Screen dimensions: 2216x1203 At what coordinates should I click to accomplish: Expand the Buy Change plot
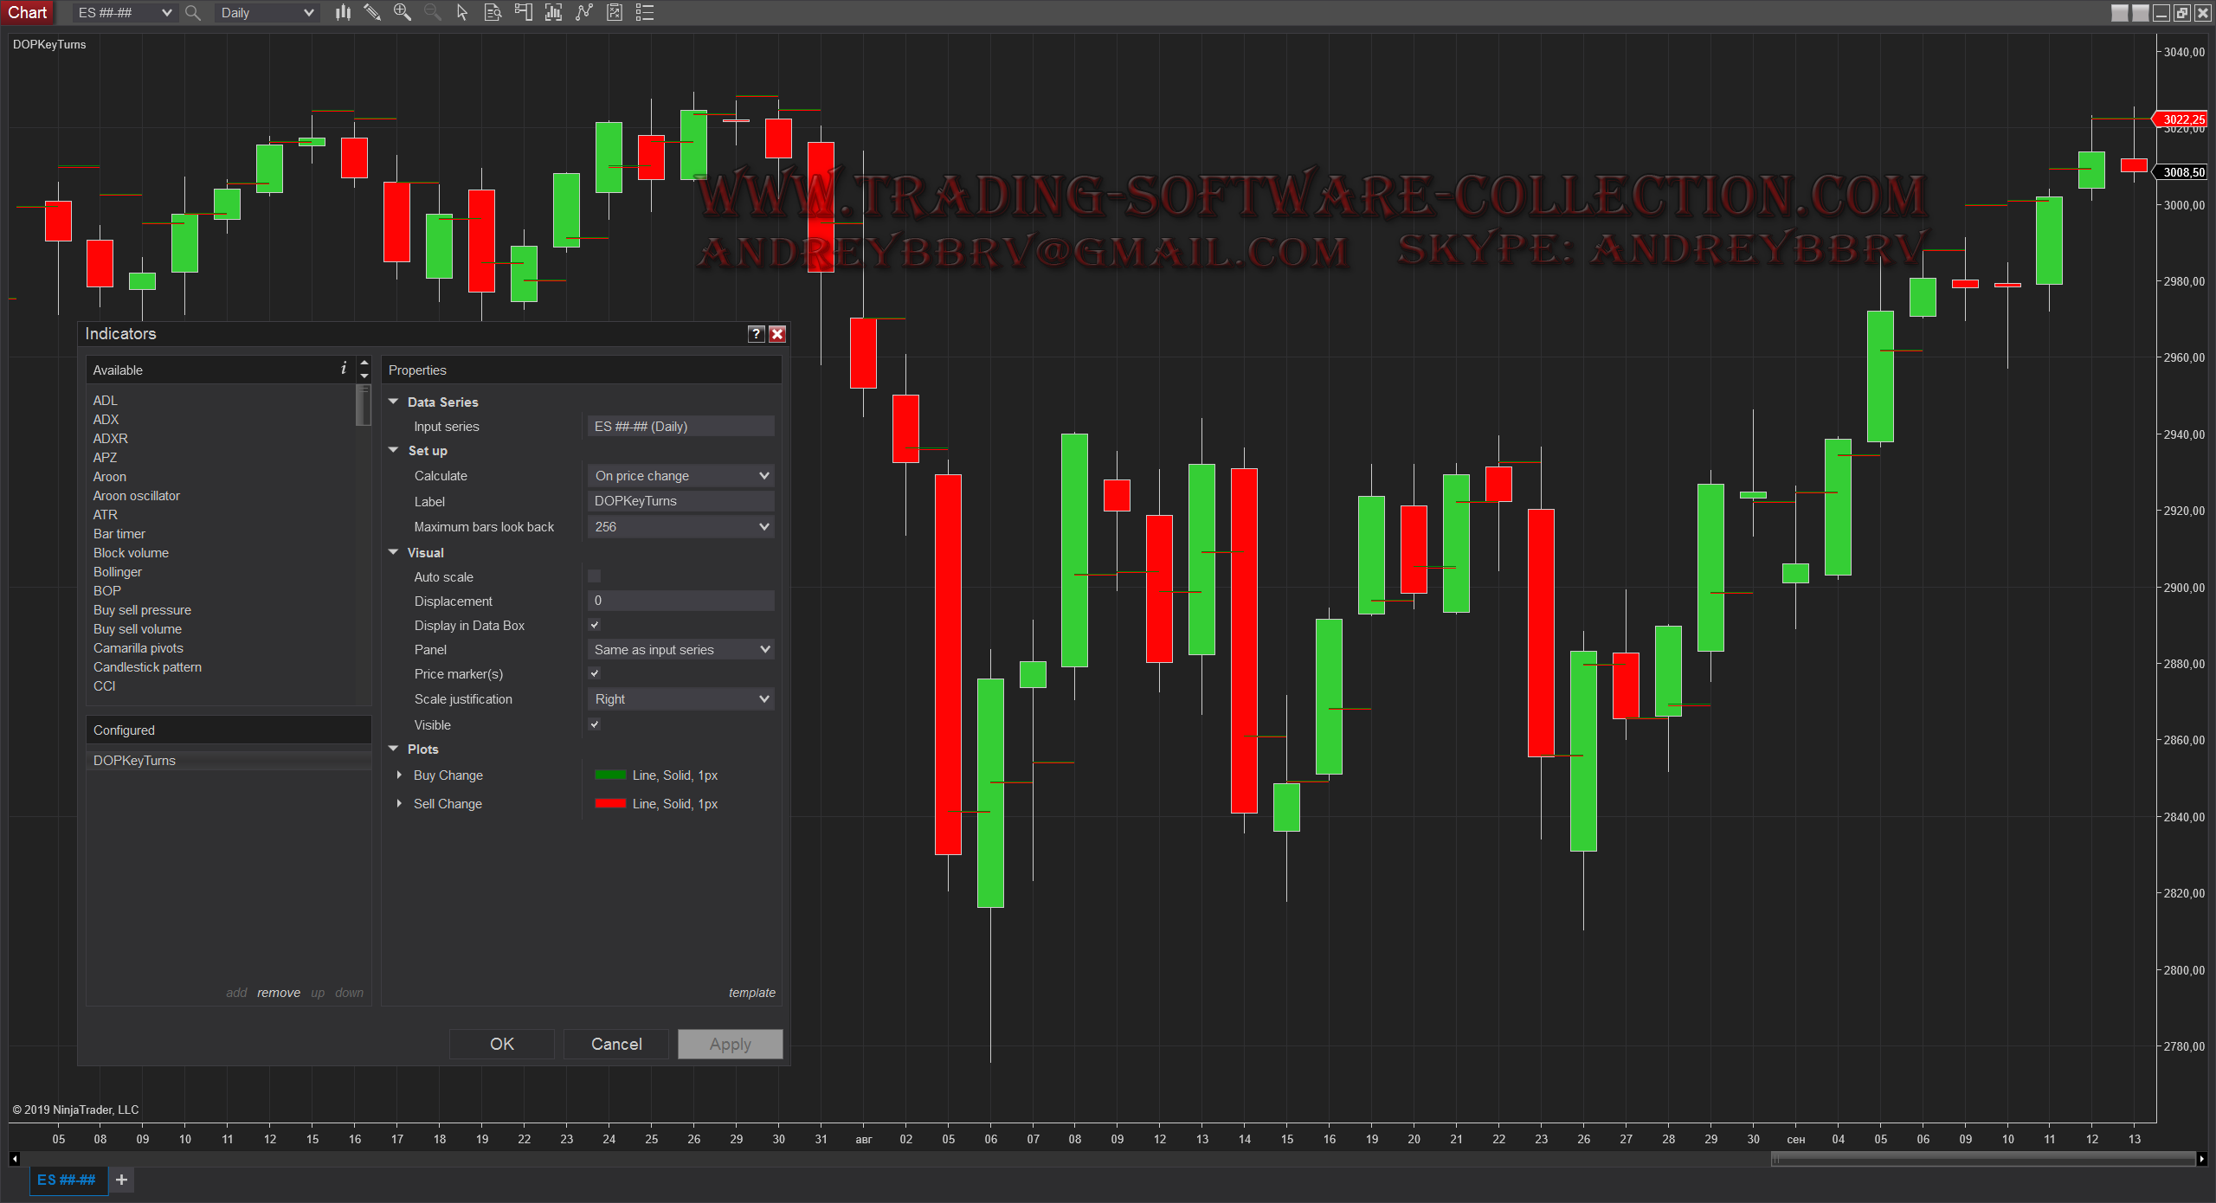pyautogui.click(x=399, y=775)
